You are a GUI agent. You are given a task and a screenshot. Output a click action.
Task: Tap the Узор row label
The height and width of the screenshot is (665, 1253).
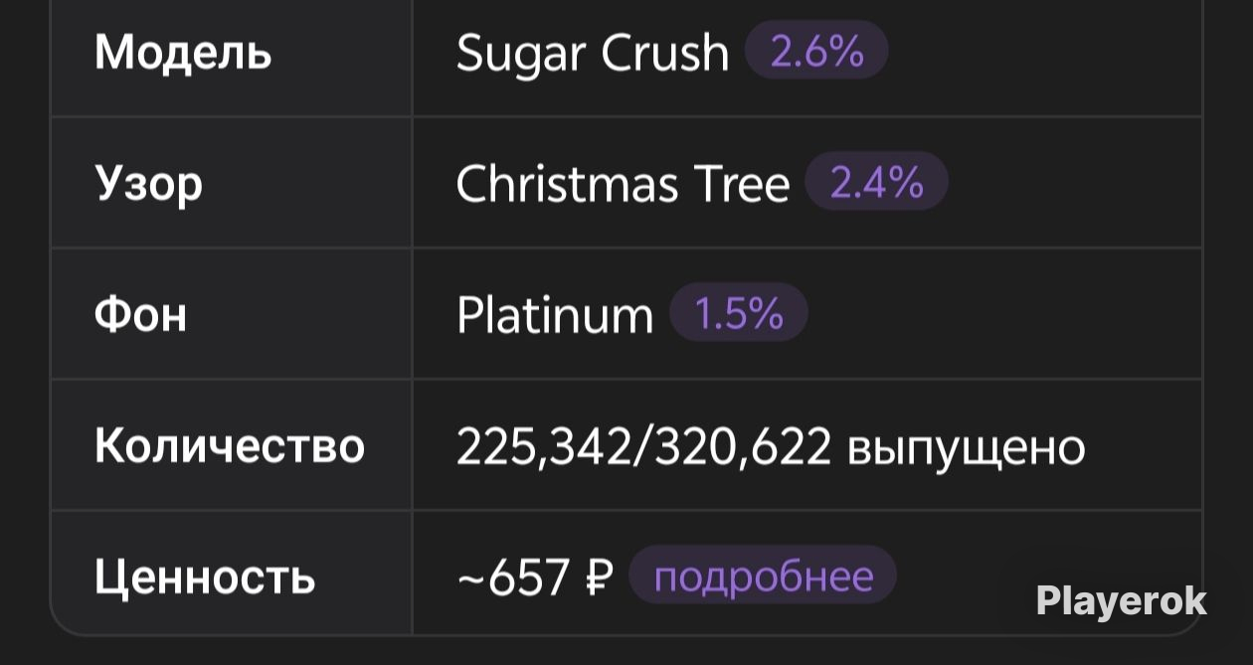149,185
